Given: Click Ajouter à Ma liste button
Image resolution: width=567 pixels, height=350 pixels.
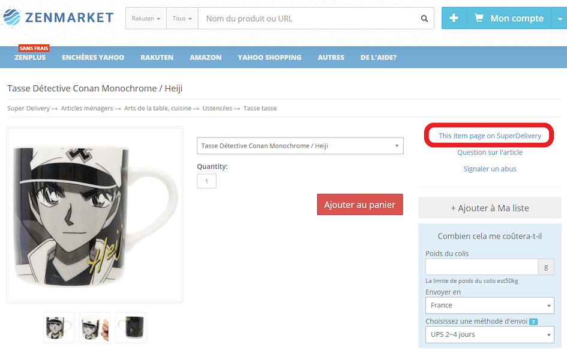Looking at the screenshot, I should (490, 208).
